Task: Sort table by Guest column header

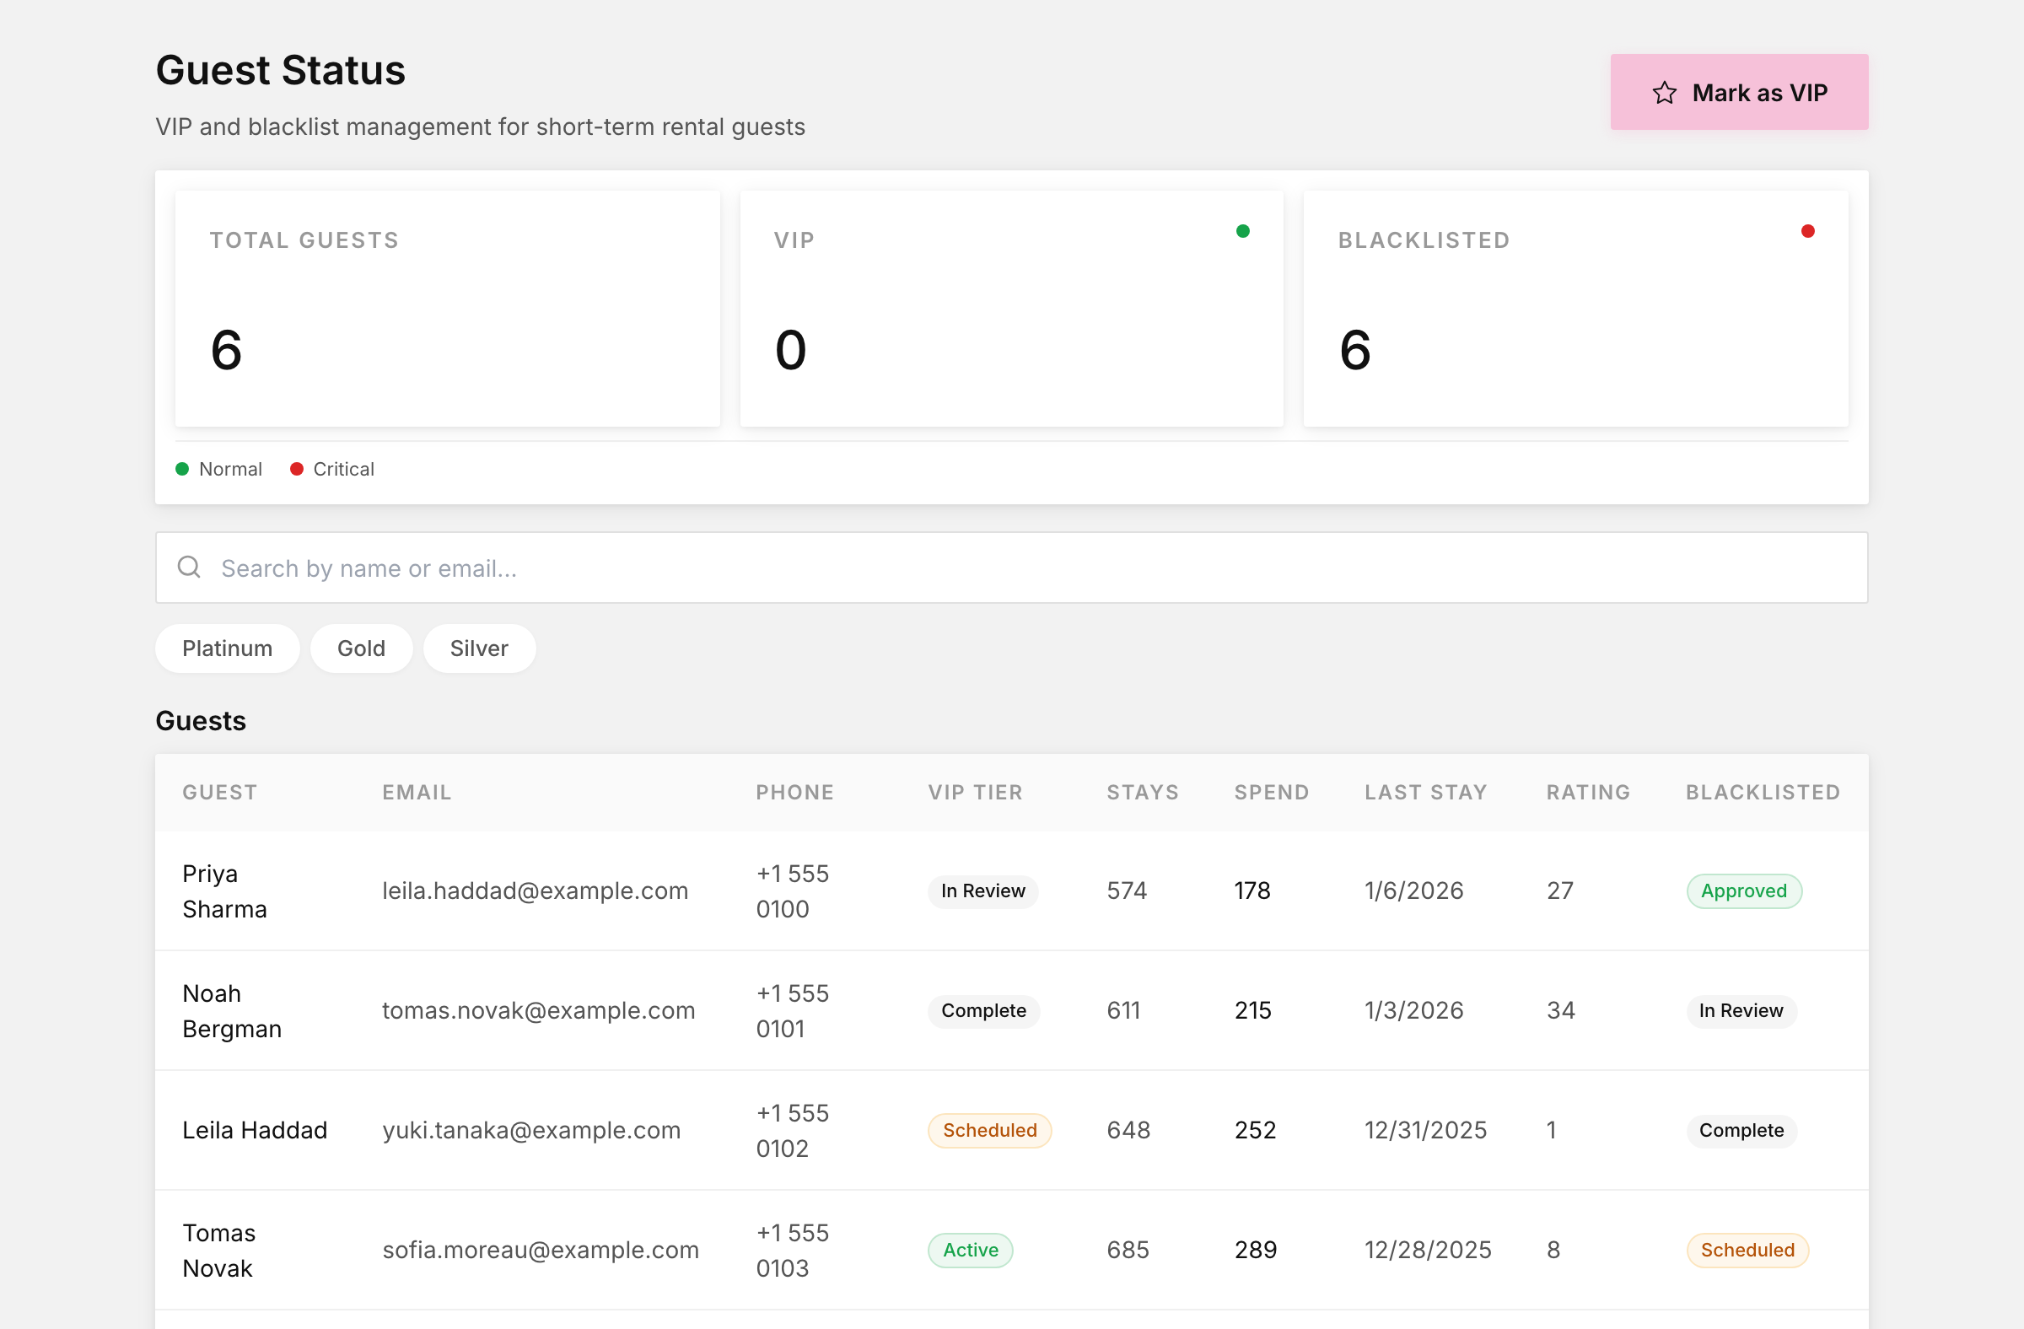Action: pos(219,793)
